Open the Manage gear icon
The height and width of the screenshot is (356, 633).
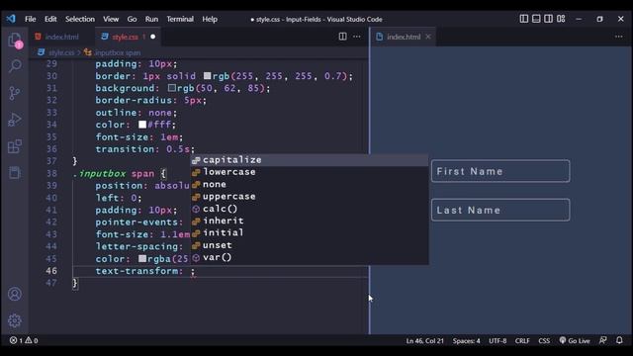[15, 320]
